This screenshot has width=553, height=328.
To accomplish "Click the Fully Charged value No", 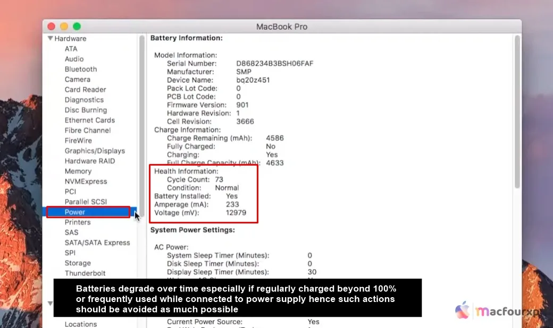I will (x=271, y=146).
